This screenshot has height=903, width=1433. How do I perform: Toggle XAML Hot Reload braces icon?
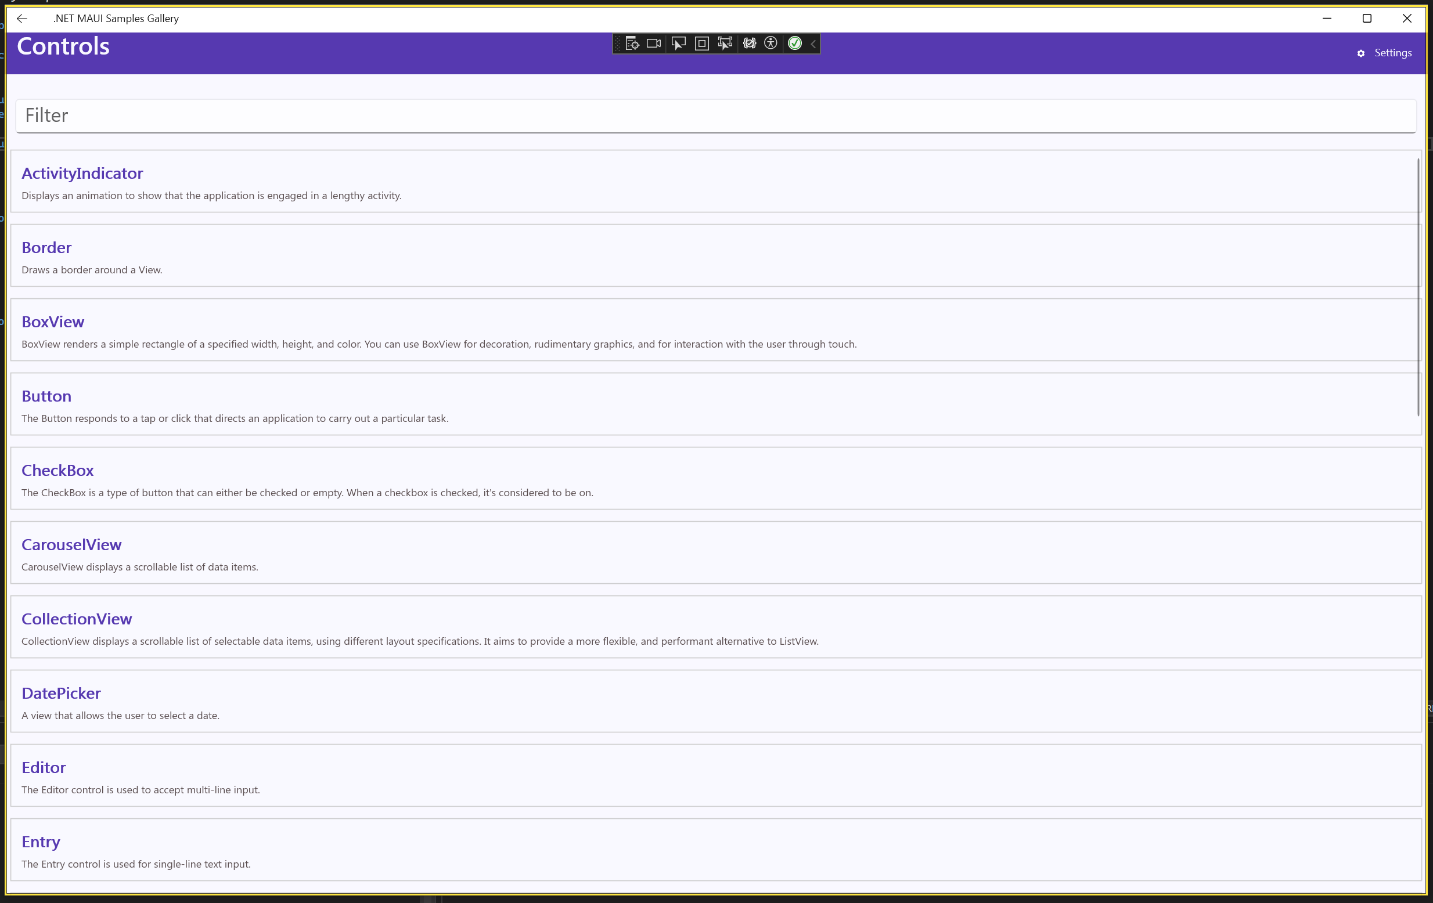coord(749,44)
